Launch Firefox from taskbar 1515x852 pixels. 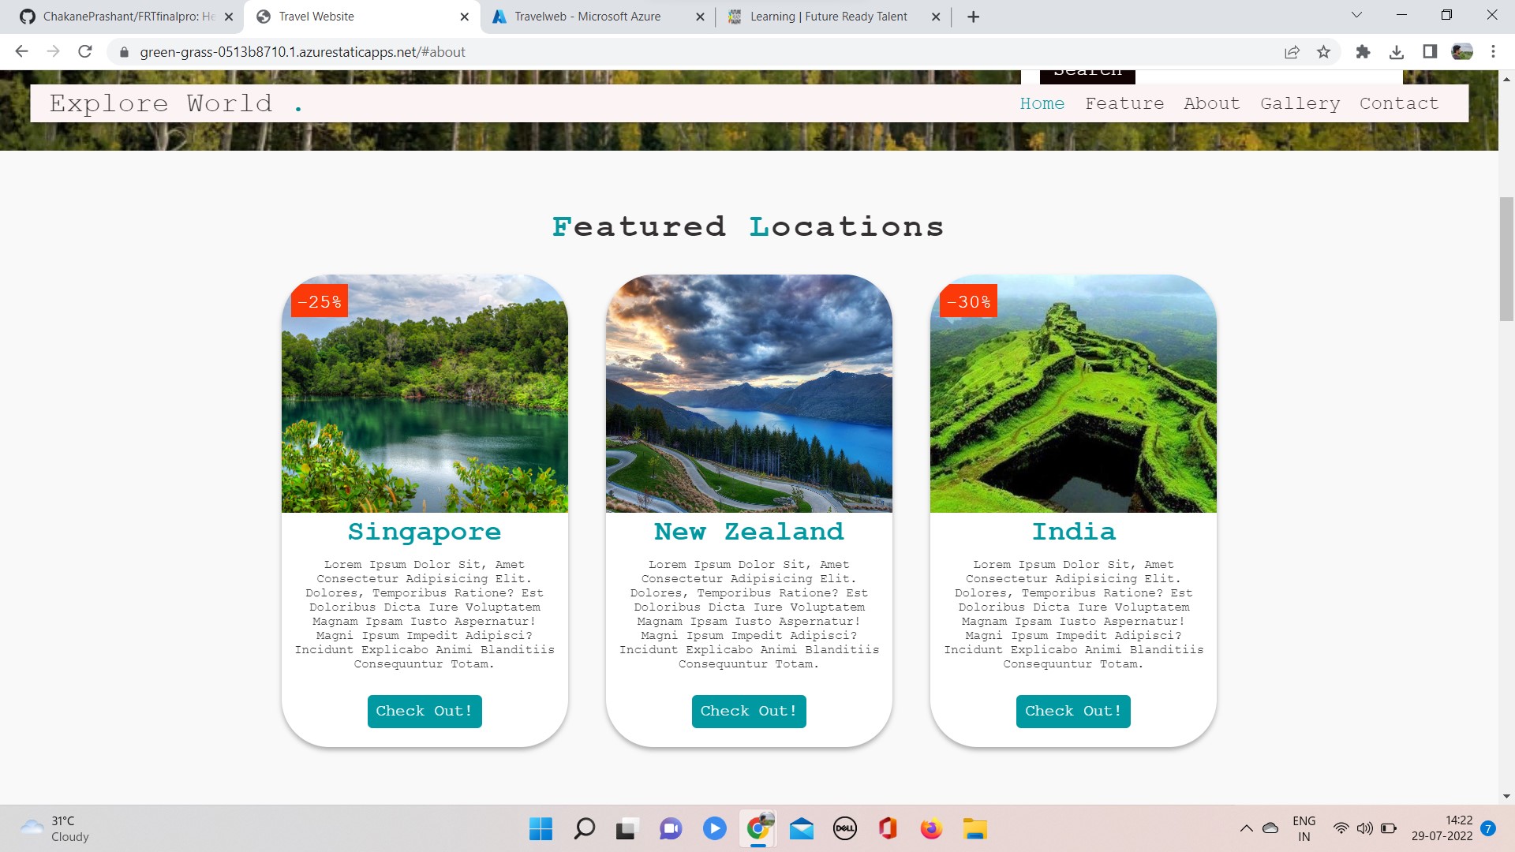931,828
